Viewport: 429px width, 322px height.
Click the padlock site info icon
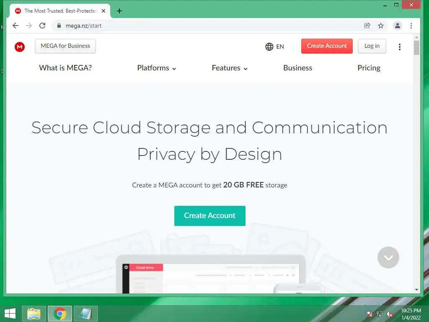click(x=59, y=26)
